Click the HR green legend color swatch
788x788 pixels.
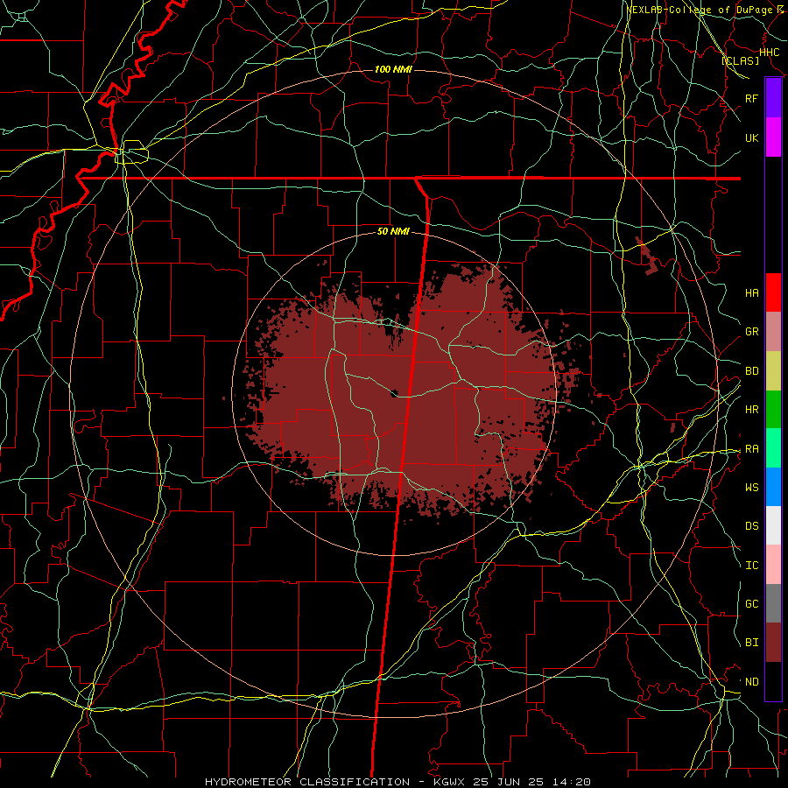773,410
